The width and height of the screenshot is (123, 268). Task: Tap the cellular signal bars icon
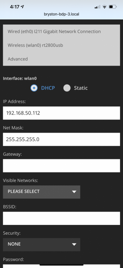(x=98, y=7)
